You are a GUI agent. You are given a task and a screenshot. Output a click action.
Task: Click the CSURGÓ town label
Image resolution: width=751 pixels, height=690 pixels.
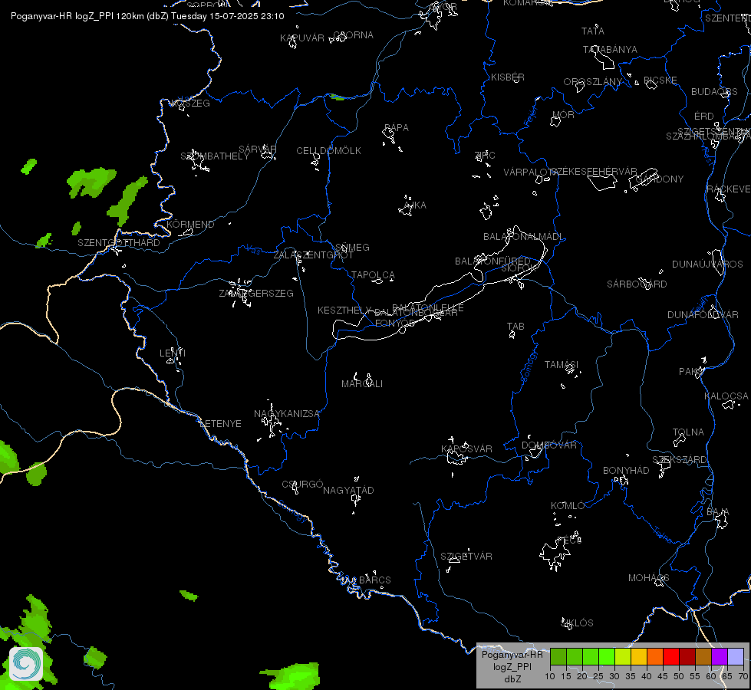pos(302,484)
